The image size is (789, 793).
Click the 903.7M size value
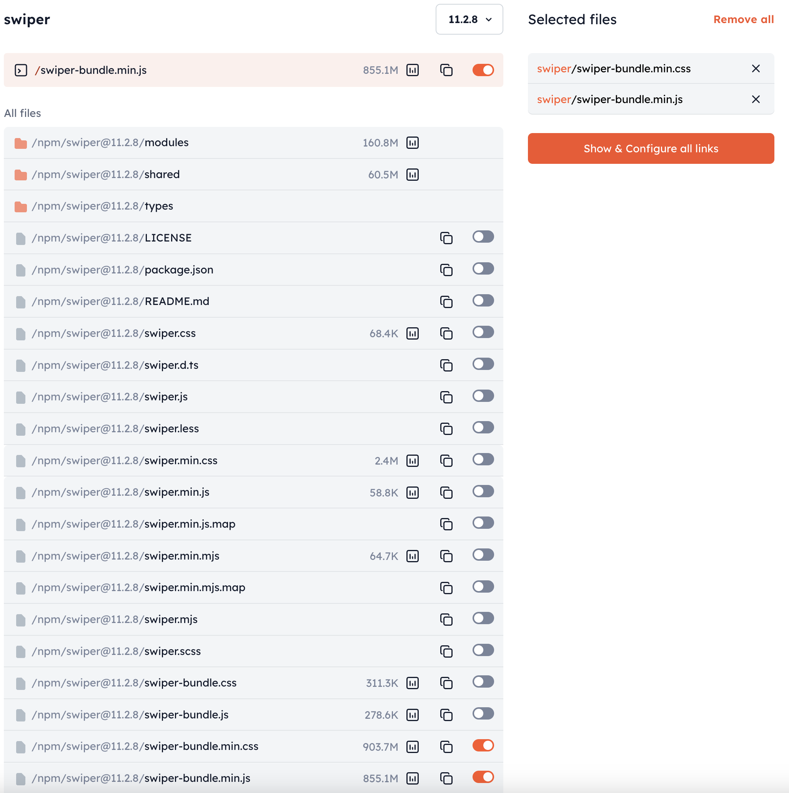[x=380, y=746]
